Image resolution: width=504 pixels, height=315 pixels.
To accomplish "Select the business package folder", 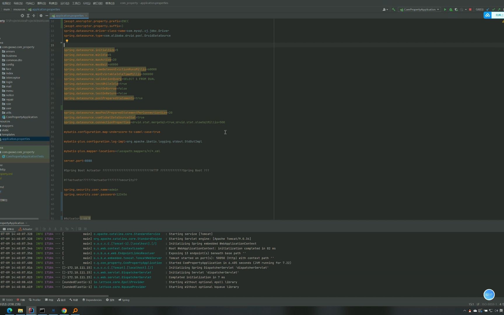I will coord(11,56).
